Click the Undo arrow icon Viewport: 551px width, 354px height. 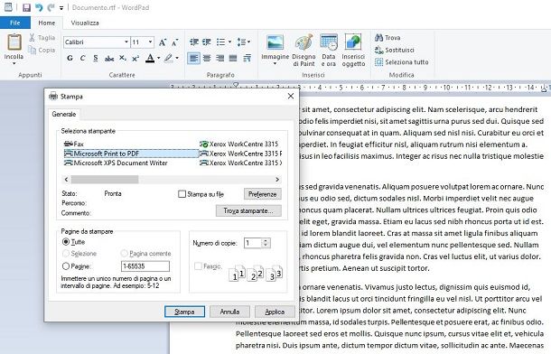coord(39,7)
